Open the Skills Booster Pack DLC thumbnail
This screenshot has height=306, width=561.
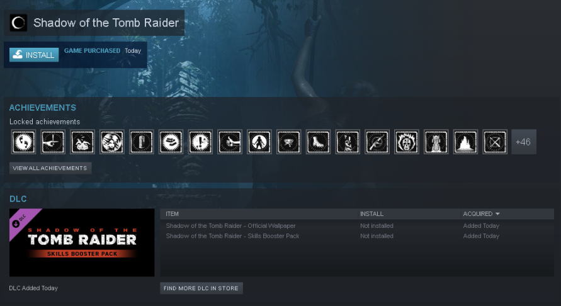click(82, 242)
